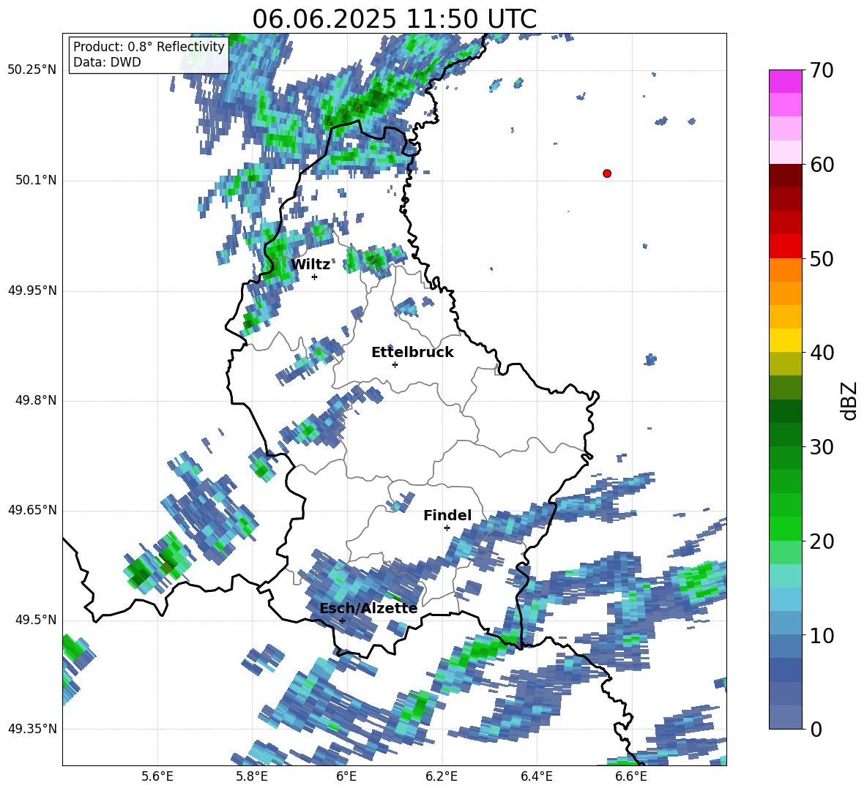Click the magenta top colorbar segment
This screenshot has height=791, width=867.
coord(786,81)
